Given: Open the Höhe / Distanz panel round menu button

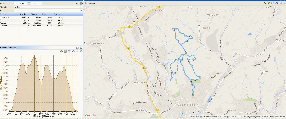Looking at the screenshot, I should click(x=81, y=48).
